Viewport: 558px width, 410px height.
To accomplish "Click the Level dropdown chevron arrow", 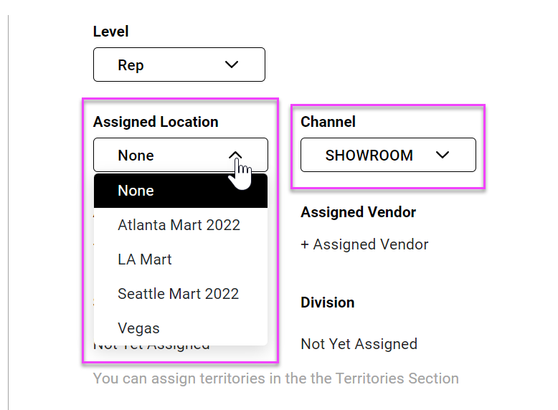I will point(231,65).
